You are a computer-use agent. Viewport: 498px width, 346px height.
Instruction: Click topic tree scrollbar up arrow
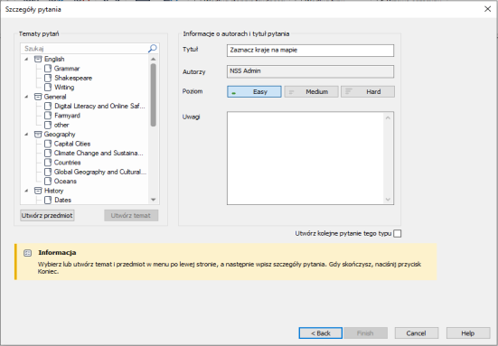click(154, 59)
